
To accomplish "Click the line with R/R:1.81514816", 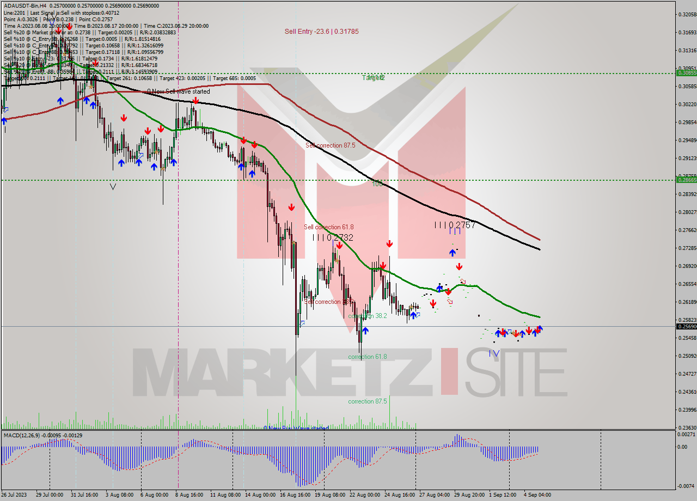I will pyautogui.click(x=82, y=39).
